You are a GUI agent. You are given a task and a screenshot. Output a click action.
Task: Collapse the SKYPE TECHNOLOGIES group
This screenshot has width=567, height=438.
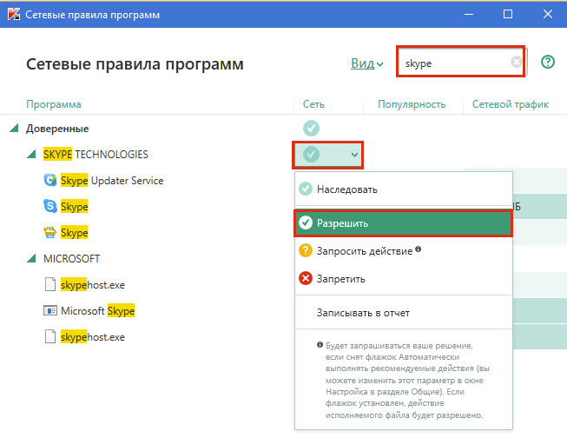point(31,154)
